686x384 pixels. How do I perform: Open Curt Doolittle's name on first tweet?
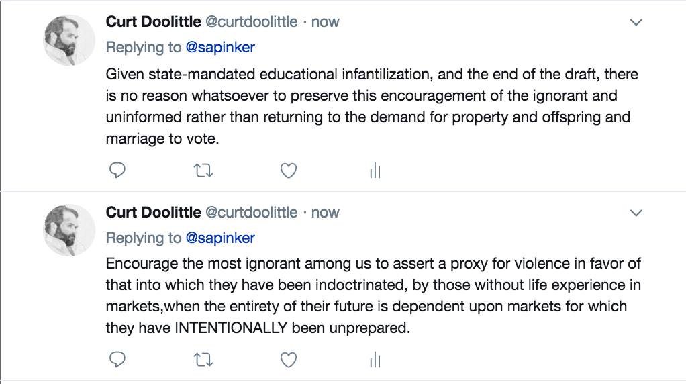pyautogui.click(x=153, y=21)
